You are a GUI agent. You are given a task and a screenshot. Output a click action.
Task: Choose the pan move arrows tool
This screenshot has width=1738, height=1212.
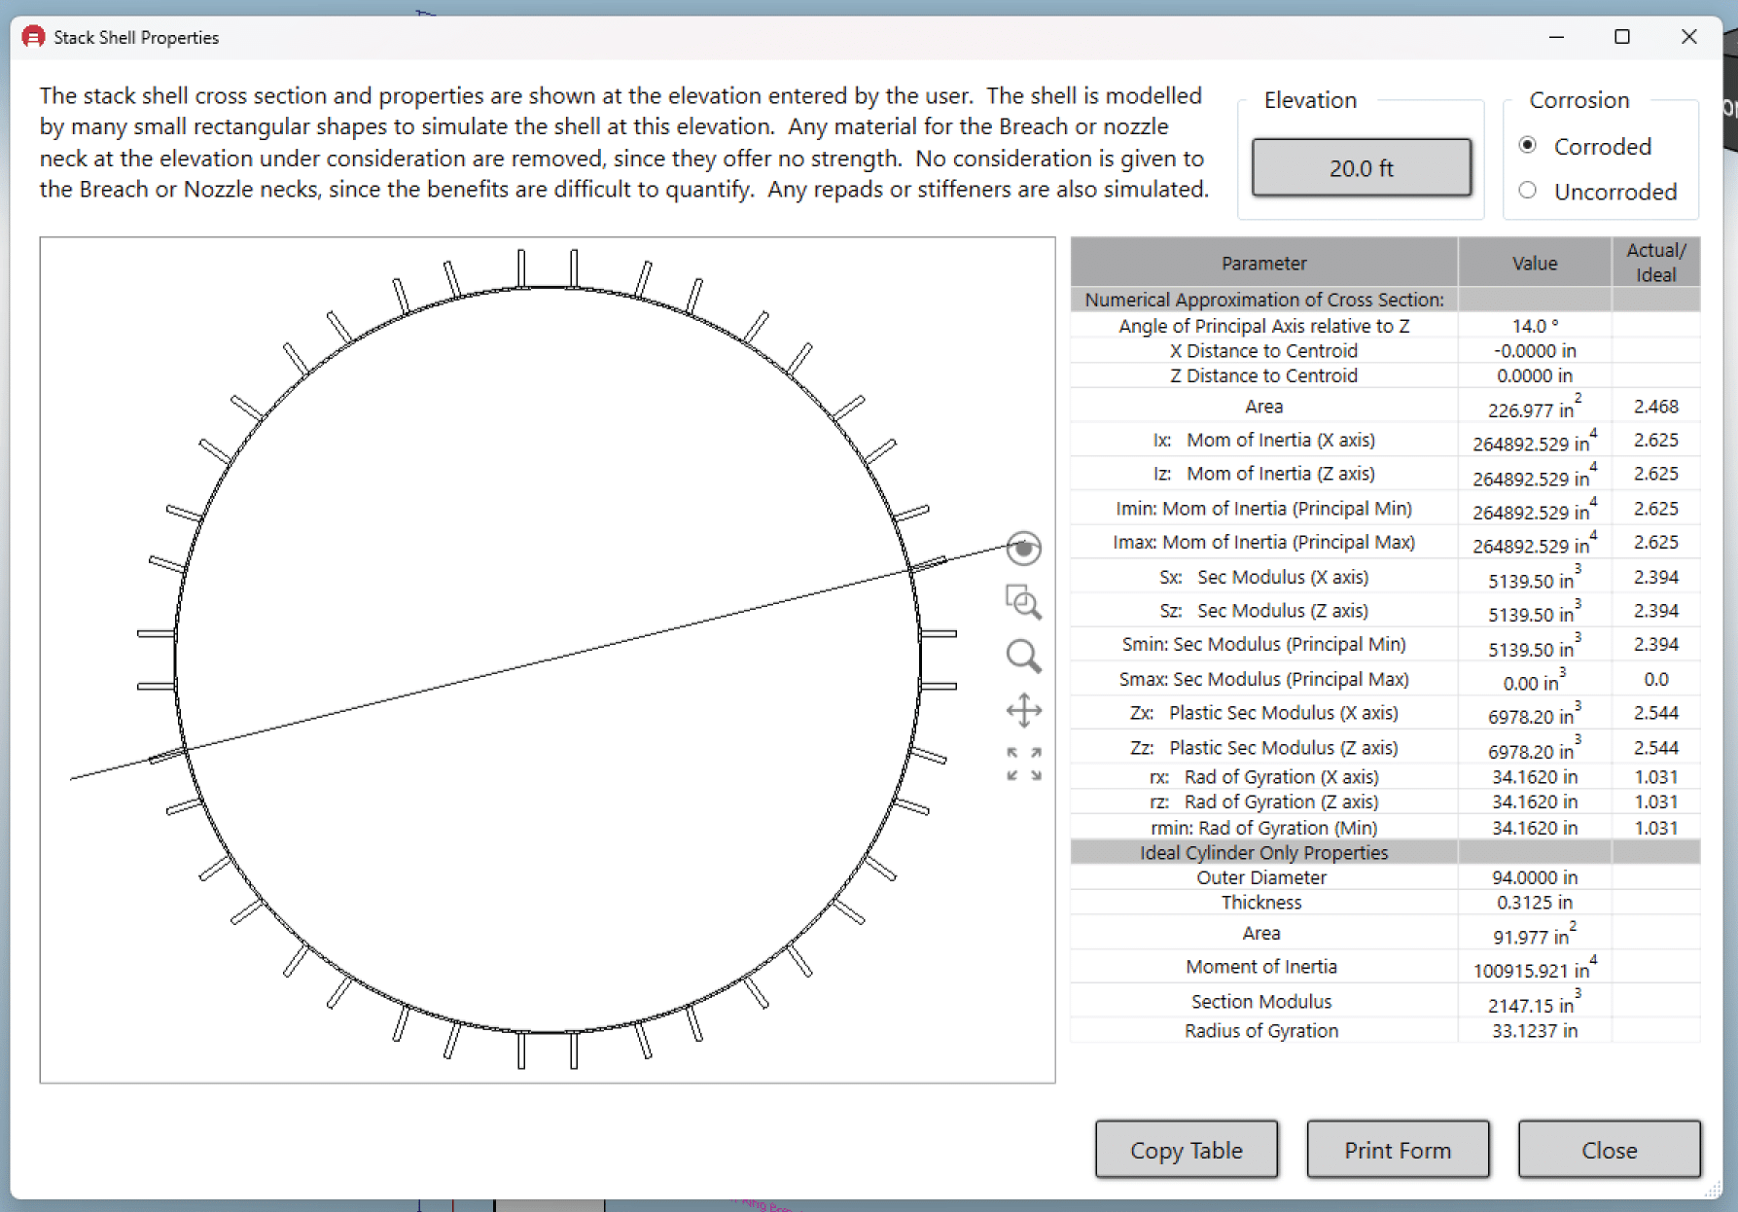pyautogui.click(x=1023, y=710)
